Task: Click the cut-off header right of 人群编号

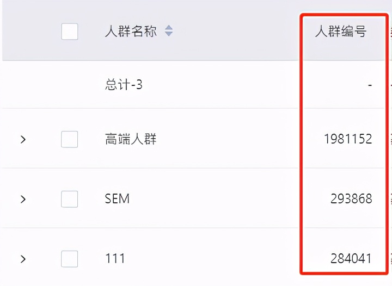Action: point(390,32)
